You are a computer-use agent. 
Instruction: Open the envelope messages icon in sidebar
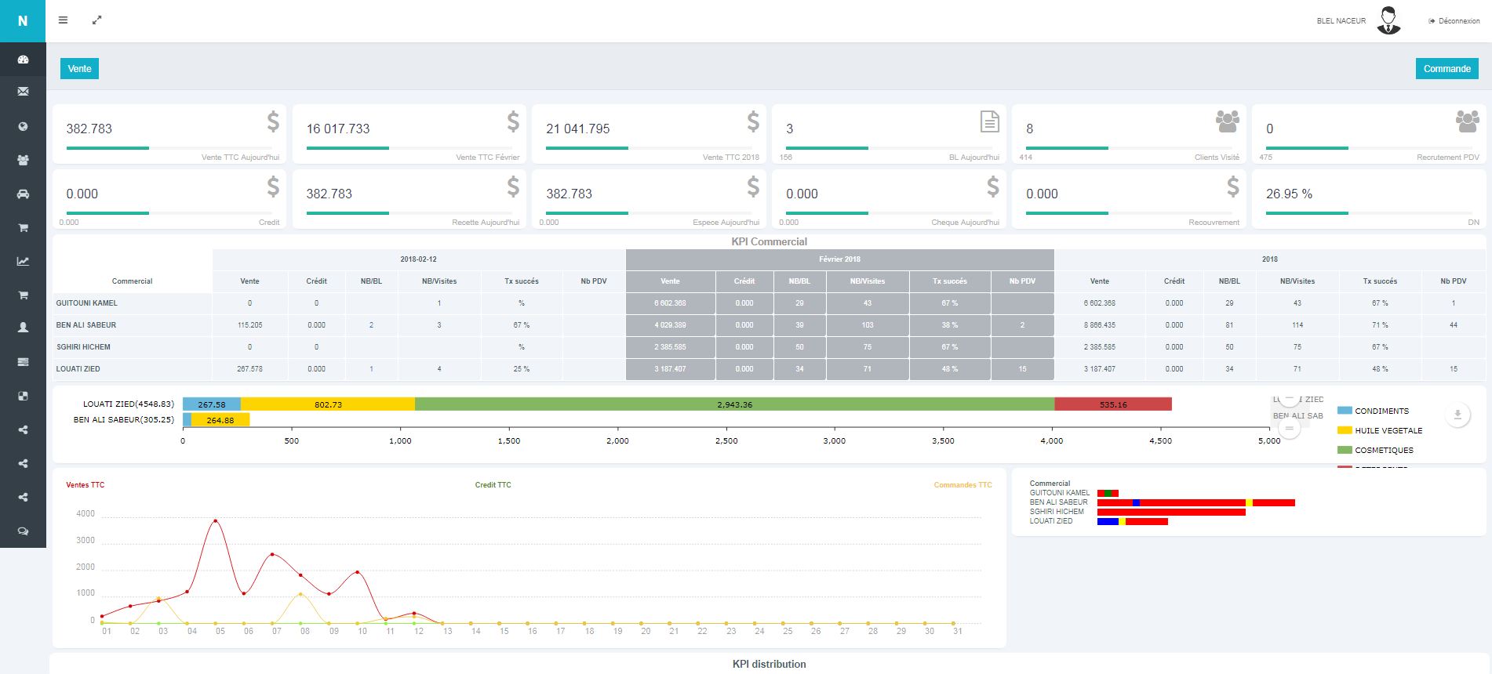[23, 92]
